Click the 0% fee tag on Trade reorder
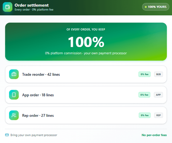172x143 pixels. [x=145, y=74]
